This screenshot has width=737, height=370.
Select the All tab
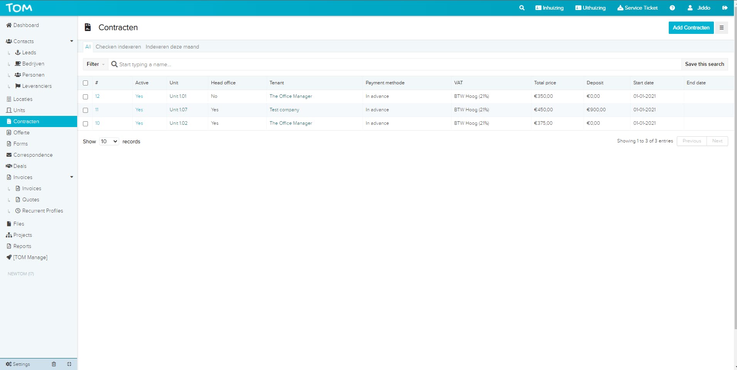click(88, 47)
